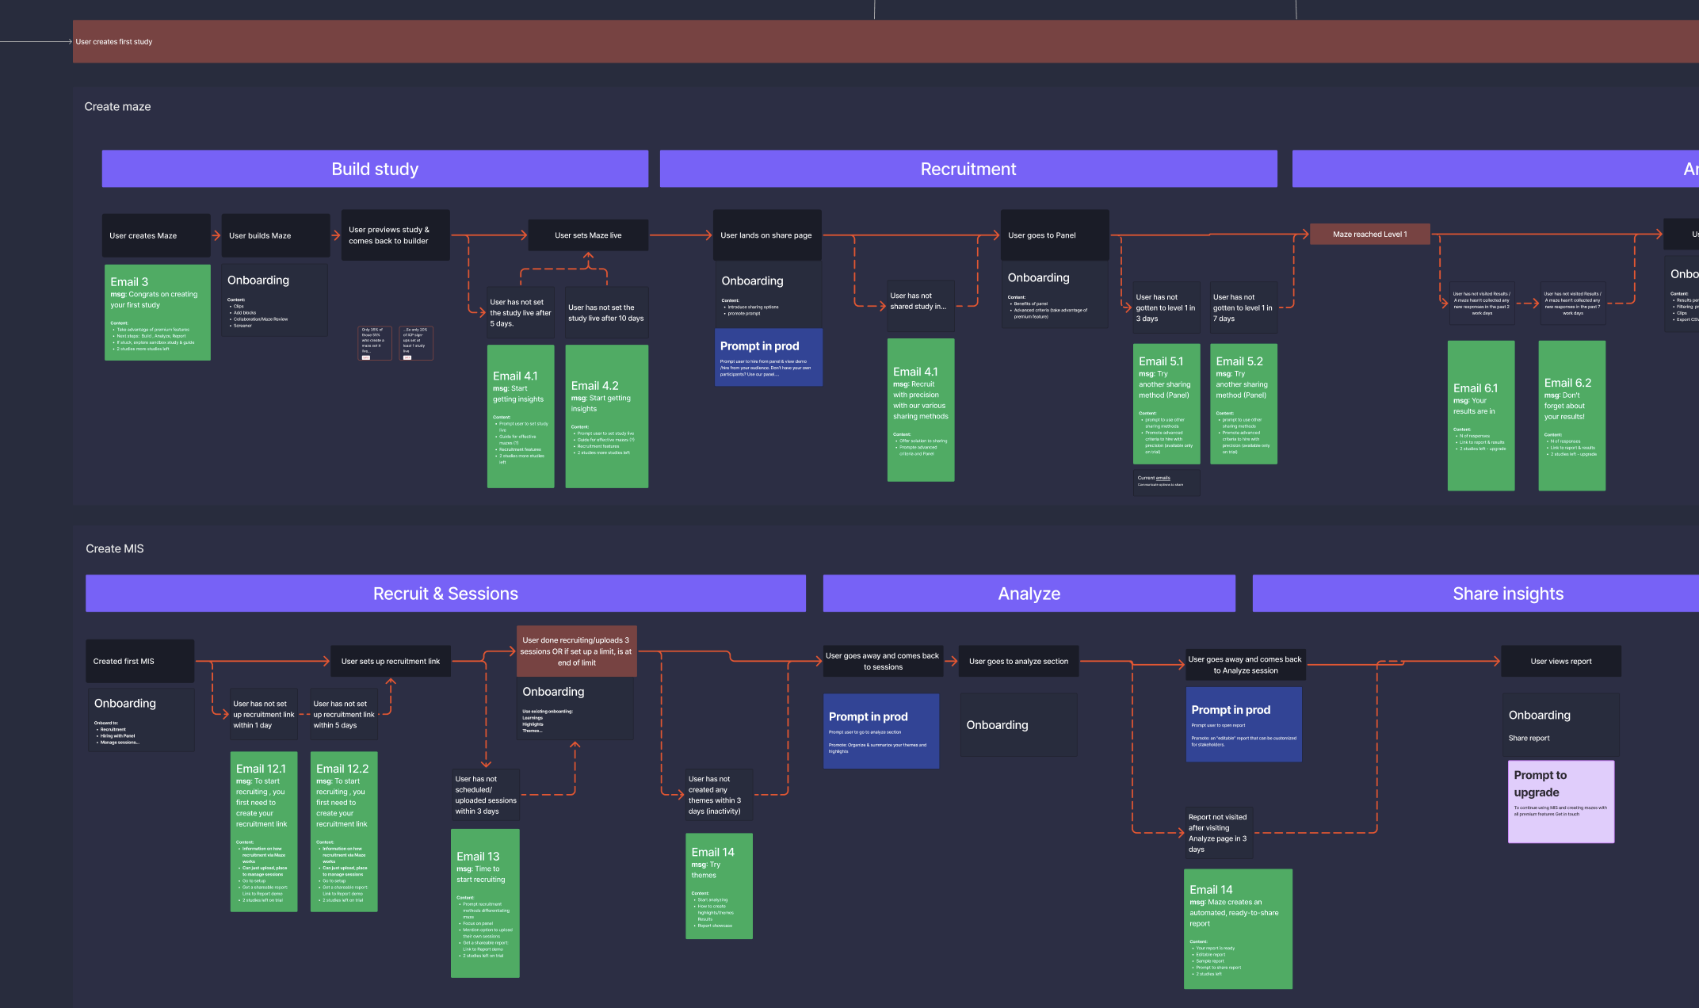The width and height of the screenshot is (1699, 1008).
Task: Select Email 4.1 'Start getting insights' card
Action: pyautogui.click(x=521, y=416)
